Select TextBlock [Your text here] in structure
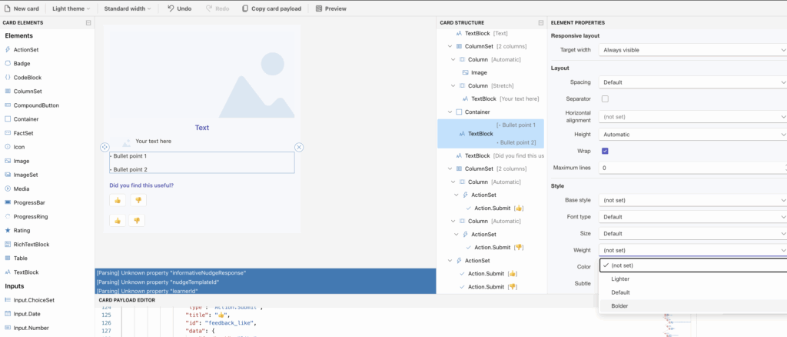 (x=500, y=99)
